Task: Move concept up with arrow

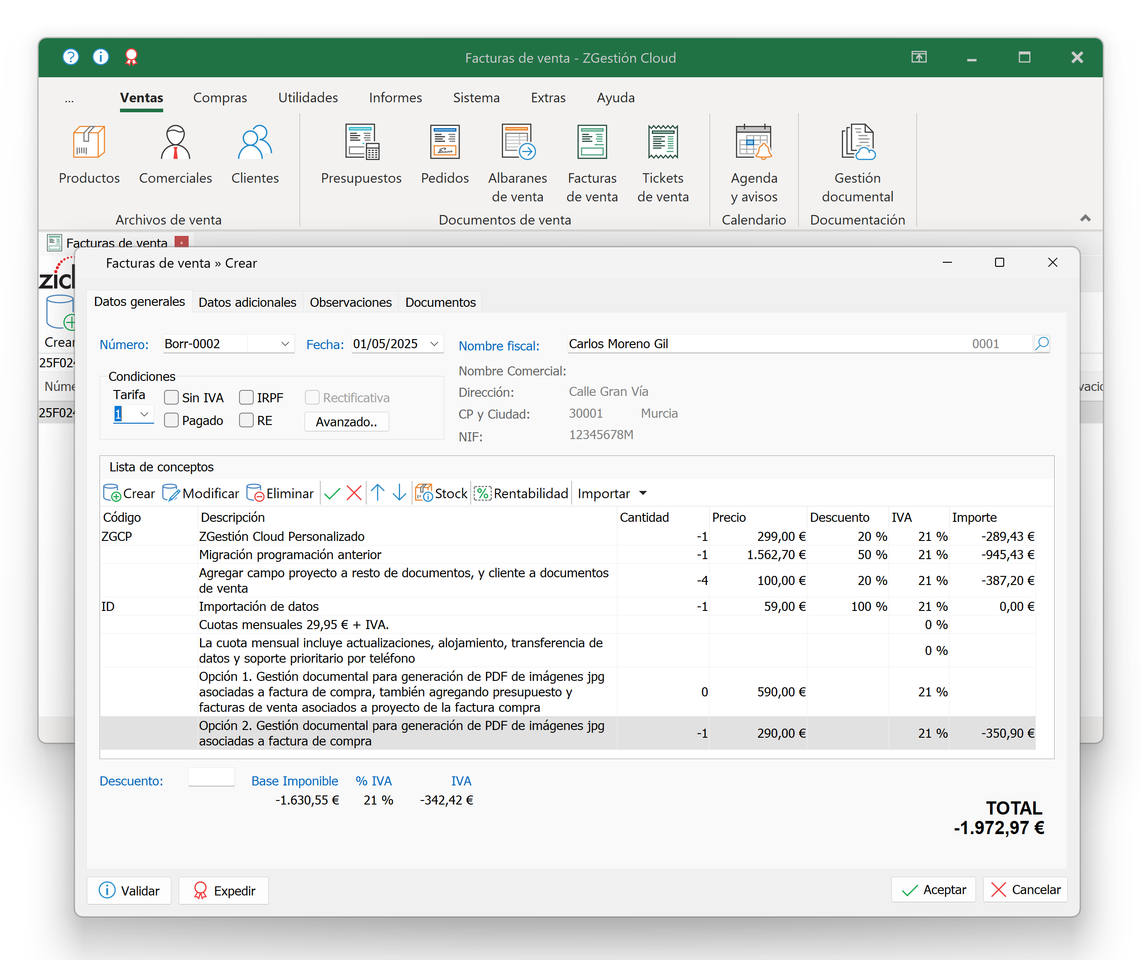Action: (x=378, y=493)
